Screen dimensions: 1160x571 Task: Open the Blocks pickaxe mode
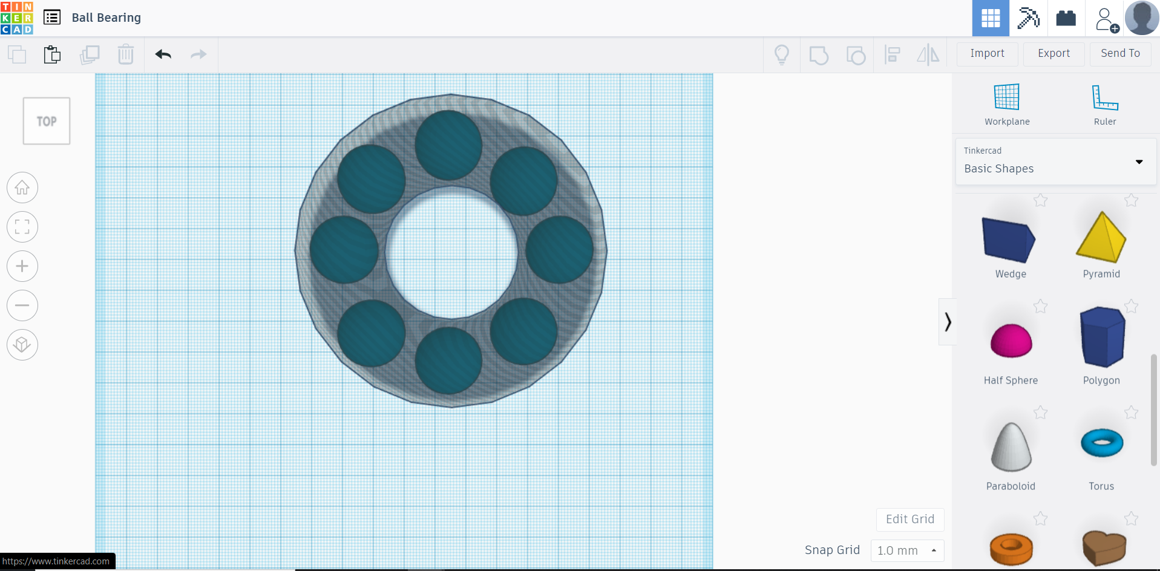click(x=1028, y=18)
